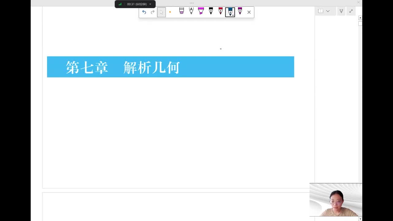The image size is (393, 221).
Task: Close the window with the top-right X
Action: [358, 2]
